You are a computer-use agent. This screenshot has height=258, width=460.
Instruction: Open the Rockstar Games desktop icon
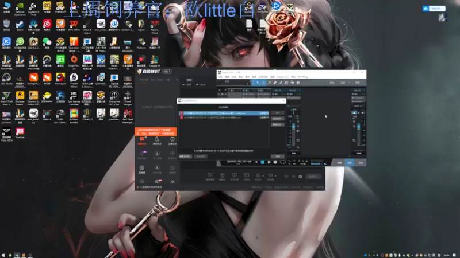point(20,98)
